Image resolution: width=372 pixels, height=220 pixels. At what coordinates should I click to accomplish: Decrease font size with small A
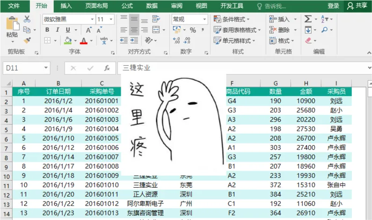(x=99, y=30)
